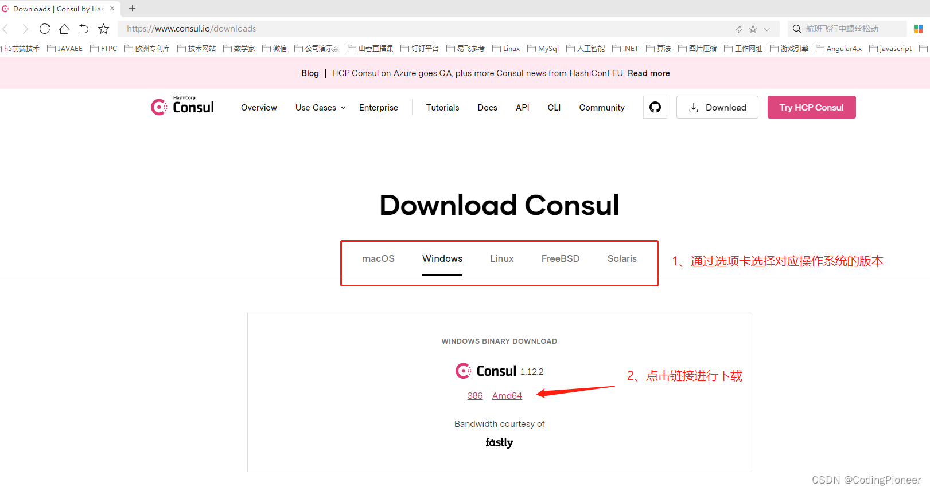Expand address bar dropdown chevron
This screenshot has width=930, height=491.
click(766, 29)
